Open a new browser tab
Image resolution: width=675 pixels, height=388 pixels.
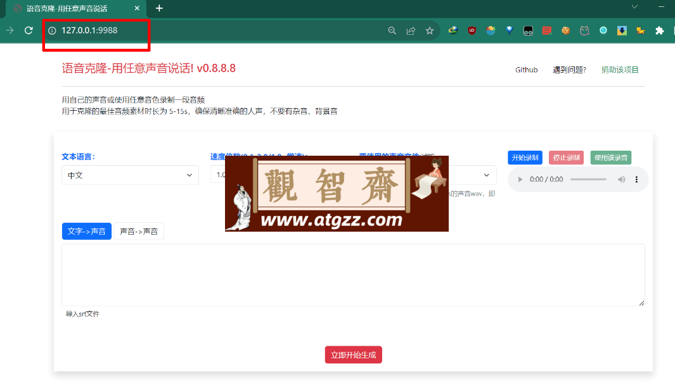click(x=159, y=8)
